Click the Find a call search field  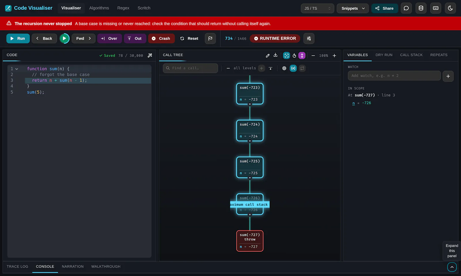(x=190, y=68)
